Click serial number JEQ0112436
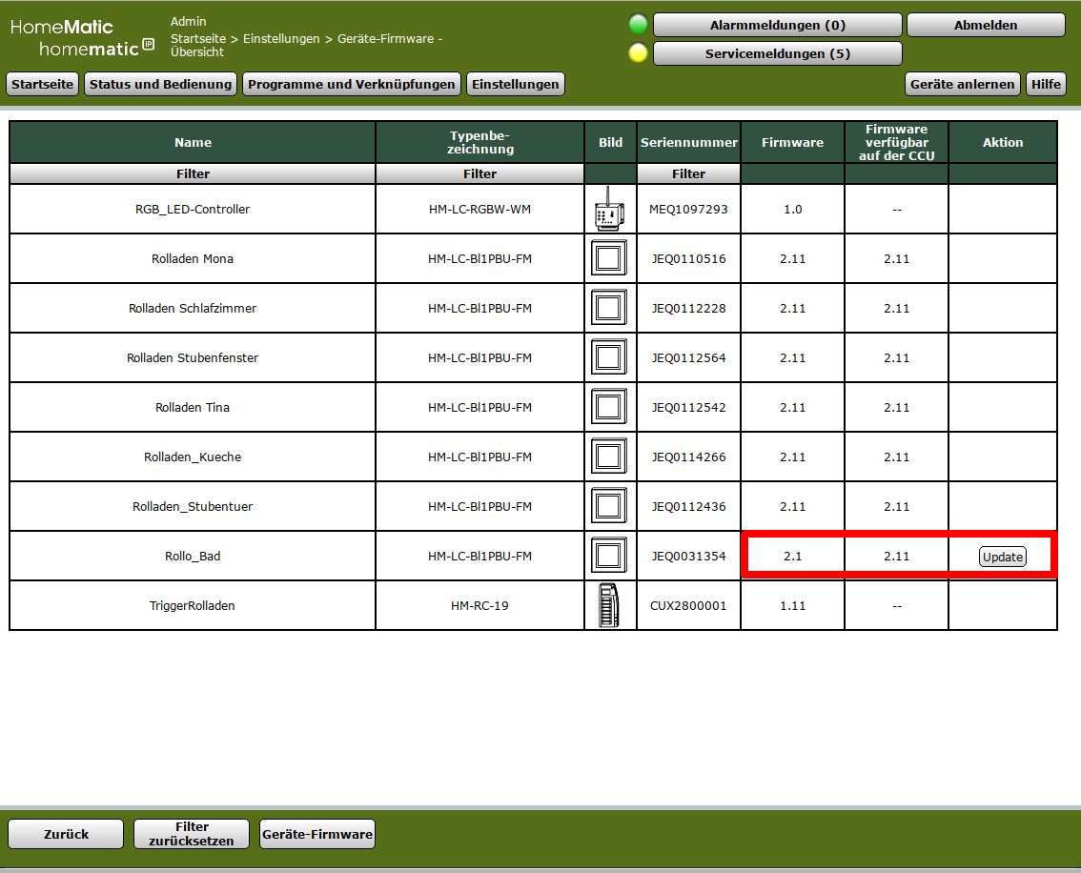Screen dimensions: 1081x873 click(688, 506)
